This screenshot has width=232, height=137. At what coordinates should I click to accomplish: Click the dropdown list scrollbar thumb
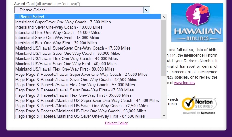tap(164, 48)
